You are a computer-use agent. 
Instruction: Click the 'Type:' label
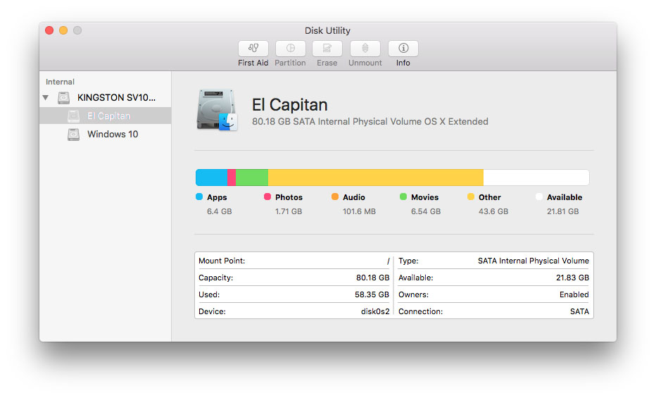click(x=408, y=261)
